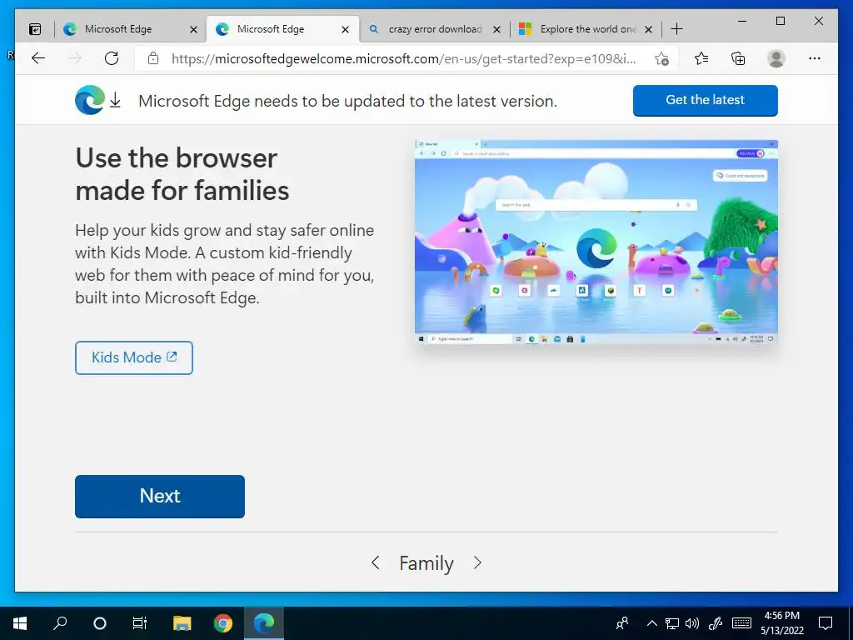Image resolution: width=853 pixels, height=640 pixels.
Task: Minimize the Edge window
Action: 742,21
